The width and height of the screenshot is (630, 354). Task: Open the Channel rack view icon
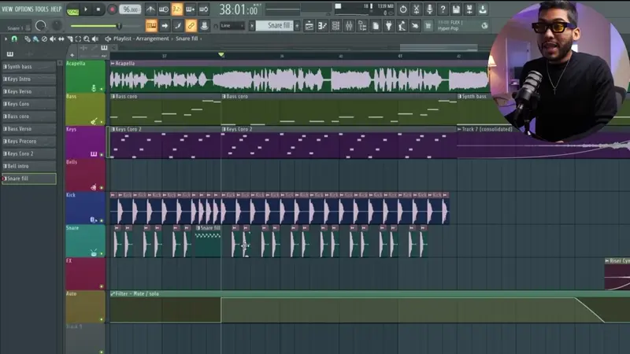click(x=335, y=26)
